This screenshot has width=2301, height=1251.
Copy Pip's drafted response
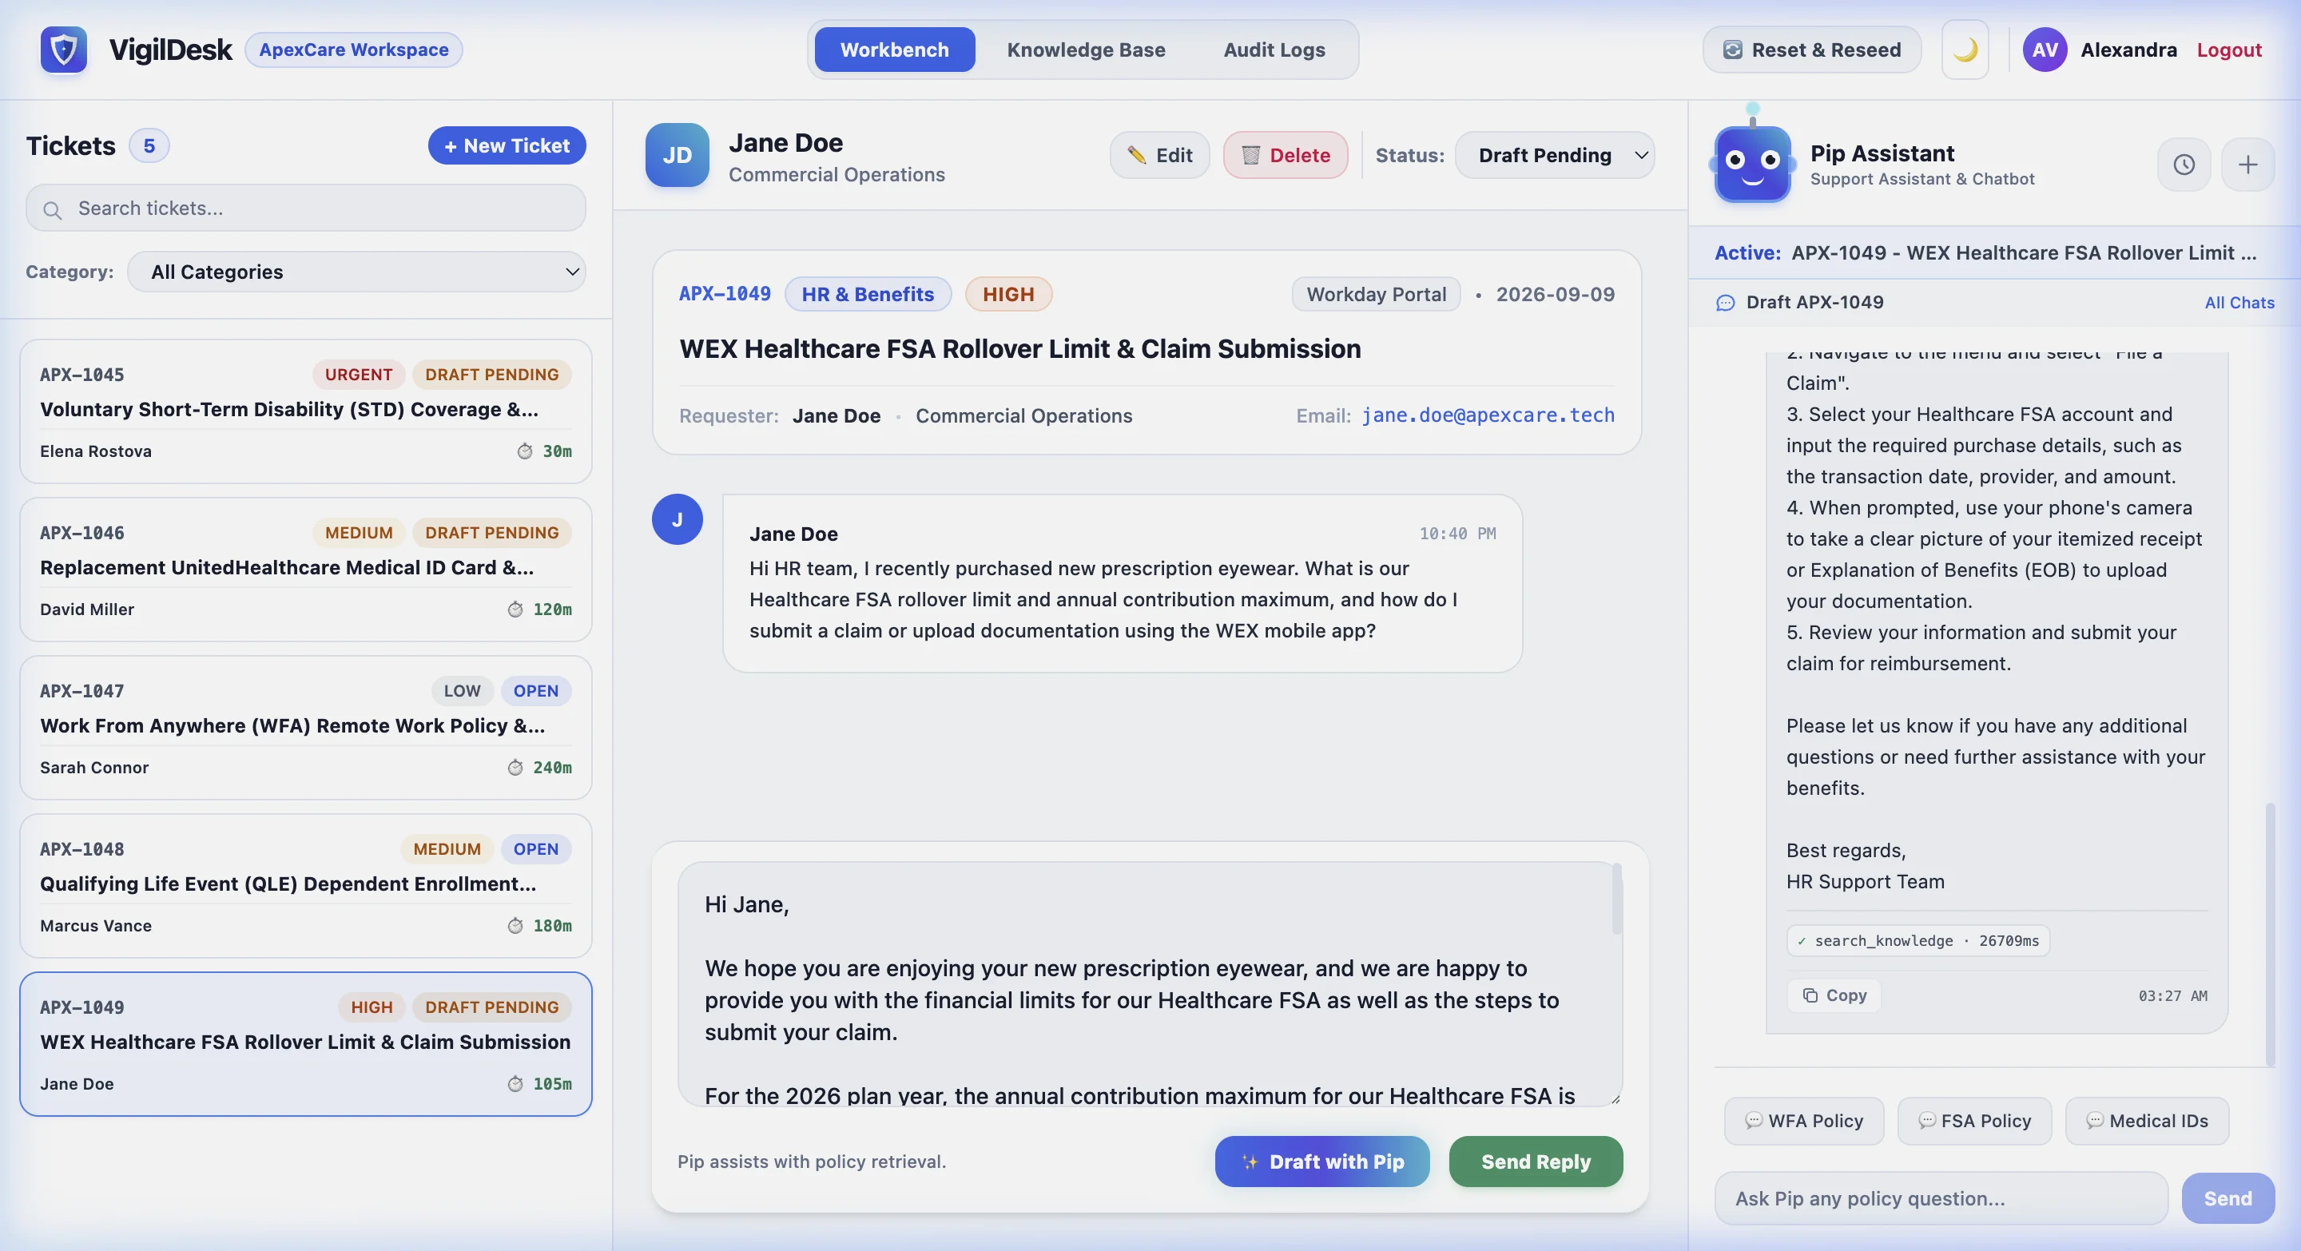click(x=1834, y=995)
